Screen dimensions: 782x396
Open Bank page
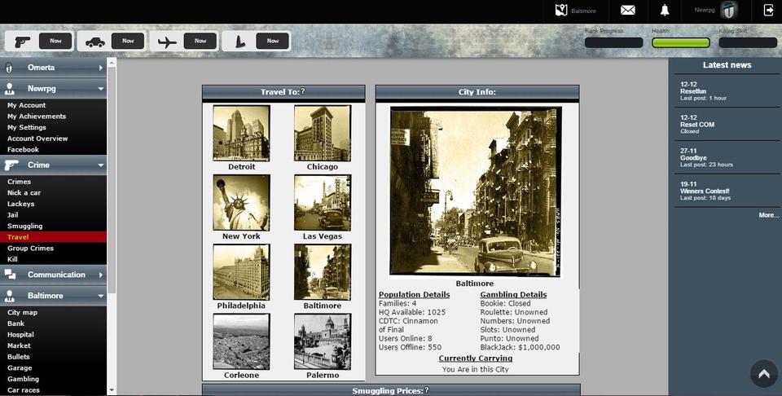click(x=16, y=323)
